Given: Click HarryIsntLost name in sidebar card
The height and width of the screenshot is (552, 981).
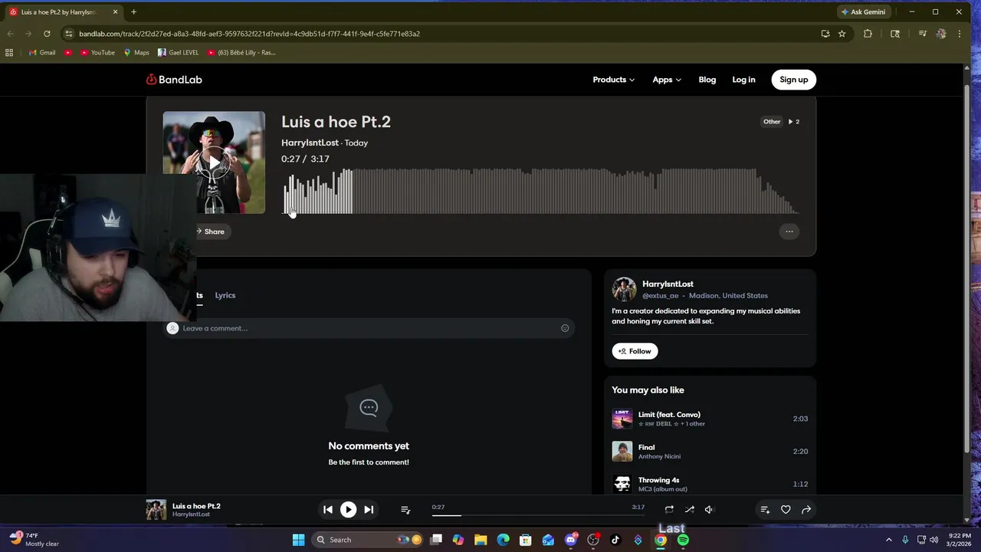Looking at the screenshot, I should pos(668,284).
